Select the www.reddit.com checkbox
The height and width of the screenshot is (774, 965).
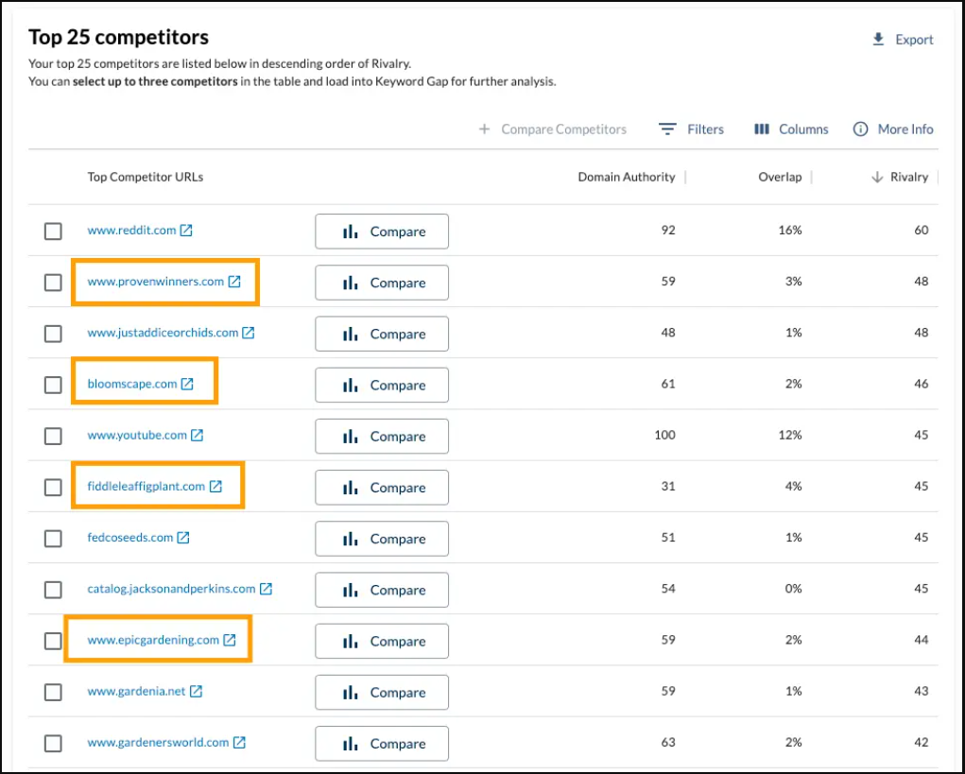coord(53,232)
